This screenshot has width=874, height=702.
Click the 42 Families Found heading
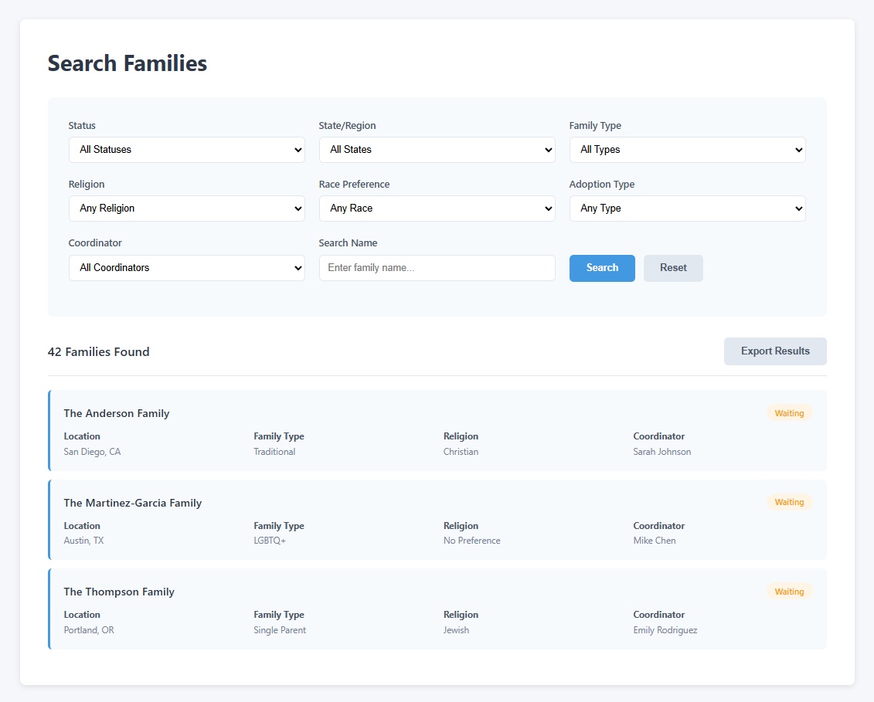[98, 351]
